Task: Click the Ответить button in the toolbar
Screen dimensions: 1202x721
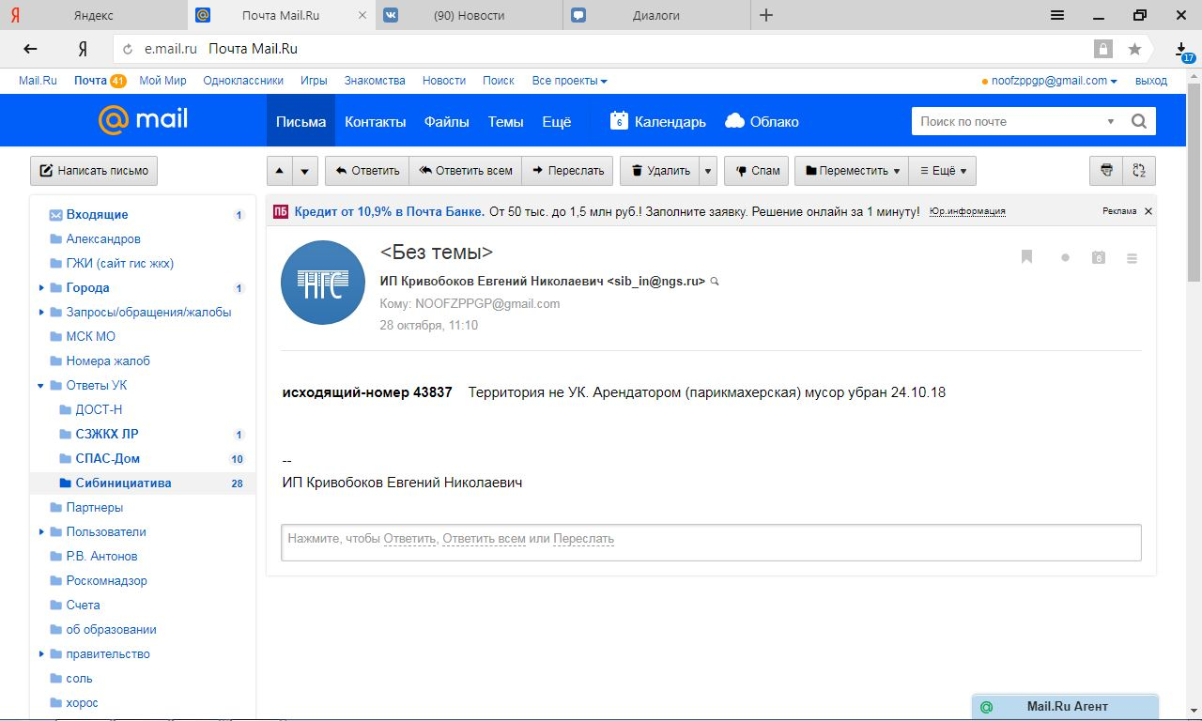Action: pos(367,171)
